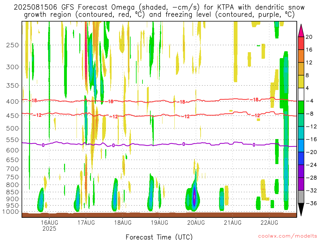
Task: Click the 'Forecast Time (UTC)' axis title
Action: pyautogui.click(x=159, y=237)
